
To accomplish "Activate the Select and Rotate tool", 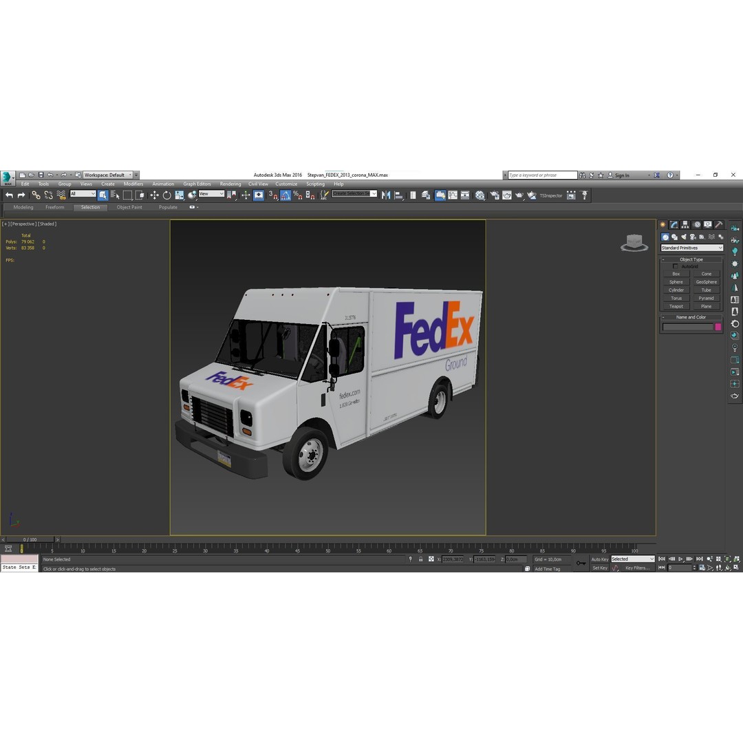I will click(166, 195).
